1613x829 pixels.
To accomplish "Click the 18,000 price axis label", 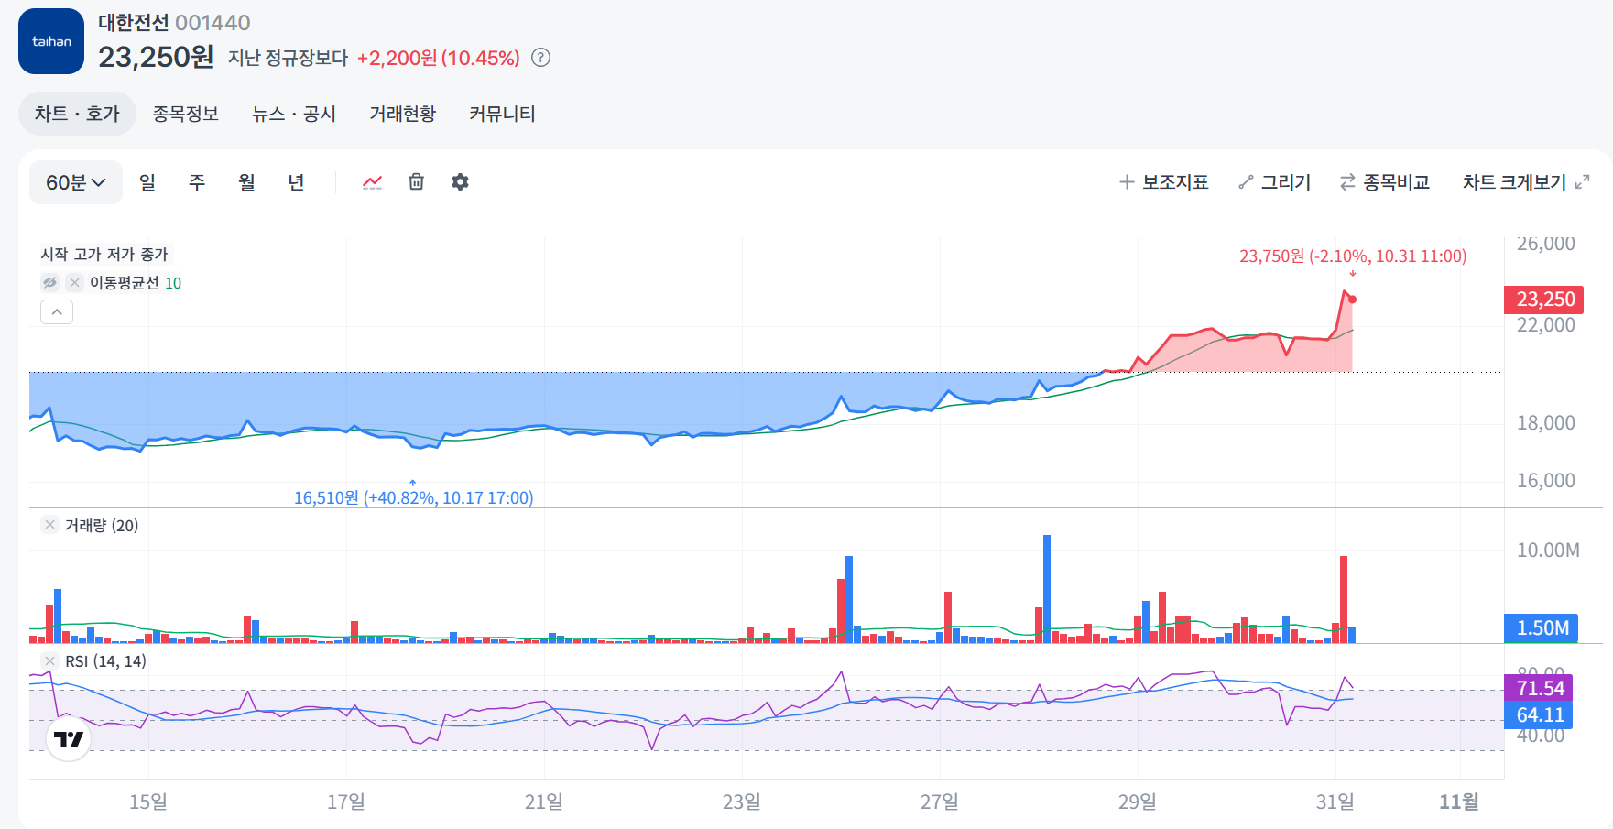I will coord(1546,422).
